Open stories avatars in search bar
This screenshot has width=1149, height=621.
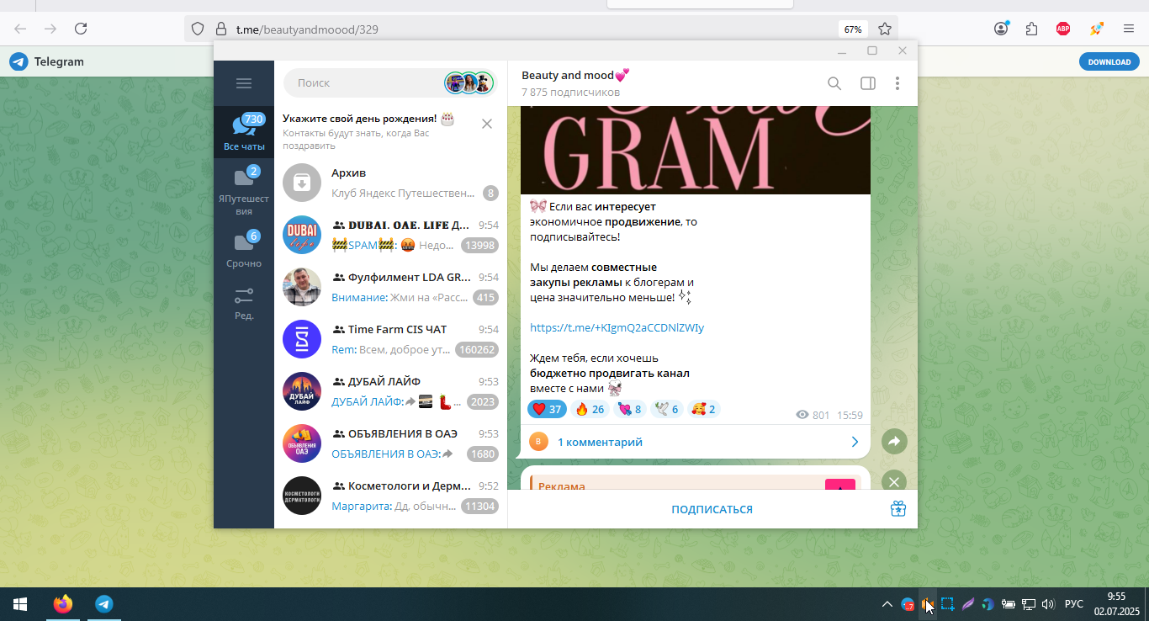pos(469,83)
